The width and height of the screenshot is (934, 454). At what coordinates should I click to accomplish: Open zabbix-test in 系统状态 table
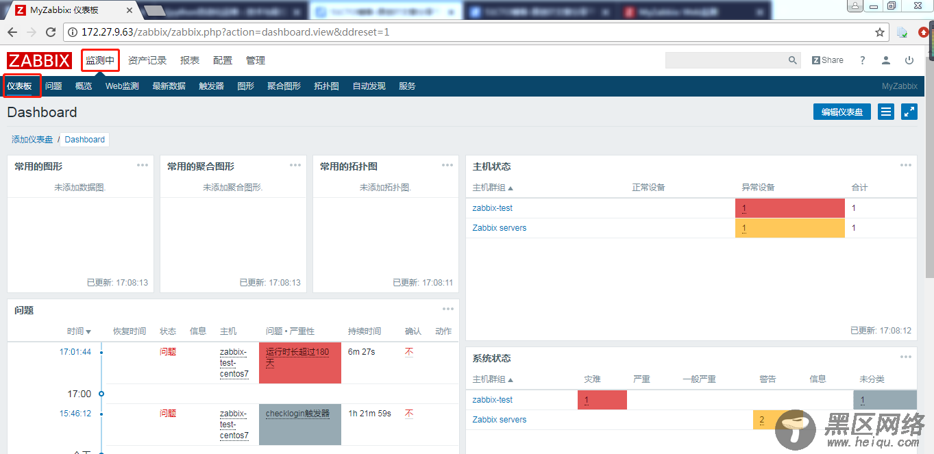(x=492, y=400)
